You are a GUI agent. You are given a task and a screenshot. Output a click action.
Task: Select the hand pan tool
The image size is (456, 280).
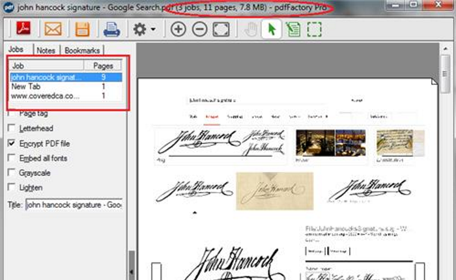pyautogui.click(x=250, y=29)
